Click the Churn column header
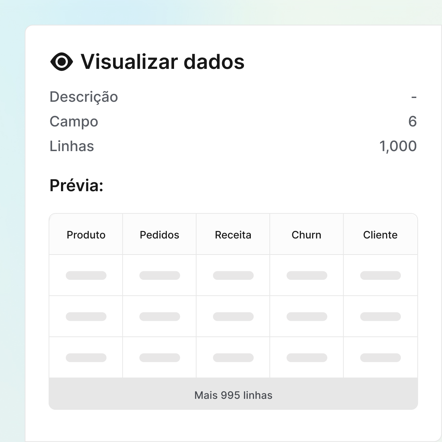The image size is (442, 442). tap(306, 235)
